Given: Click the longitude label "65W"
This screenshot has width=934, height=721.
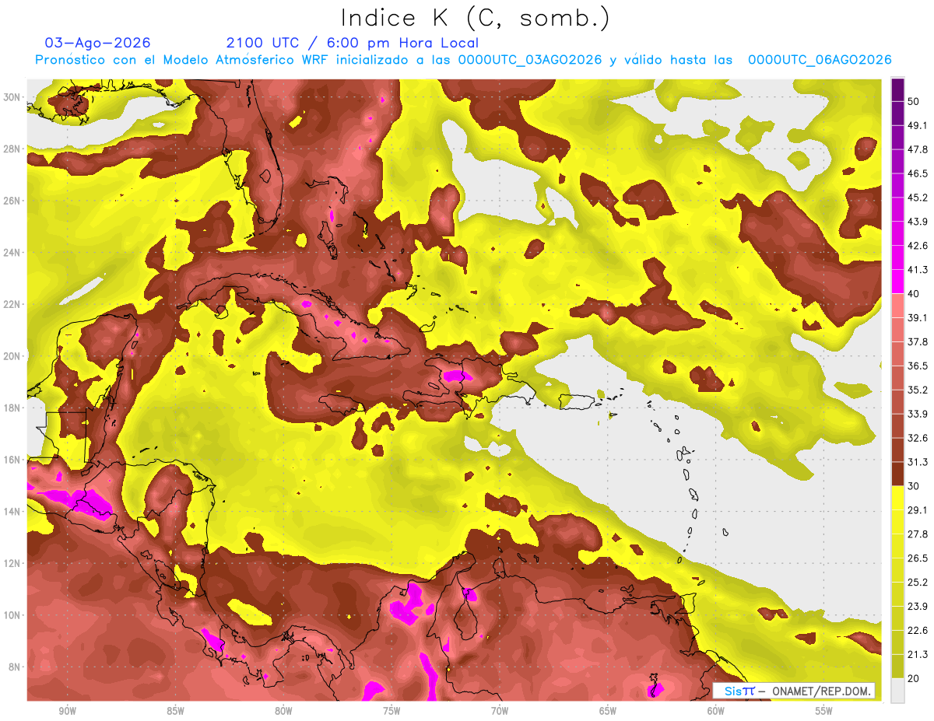Looking at the screenshot, I should tap(608, 712).
